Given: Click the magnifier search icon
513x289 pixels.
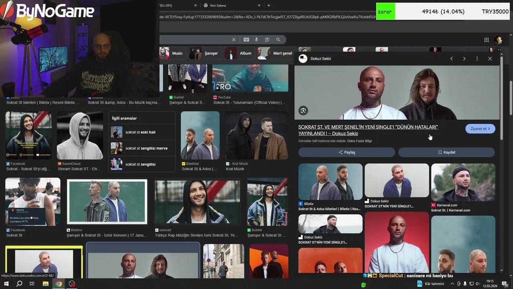Looking at the screenshot, I should [278, 40].
